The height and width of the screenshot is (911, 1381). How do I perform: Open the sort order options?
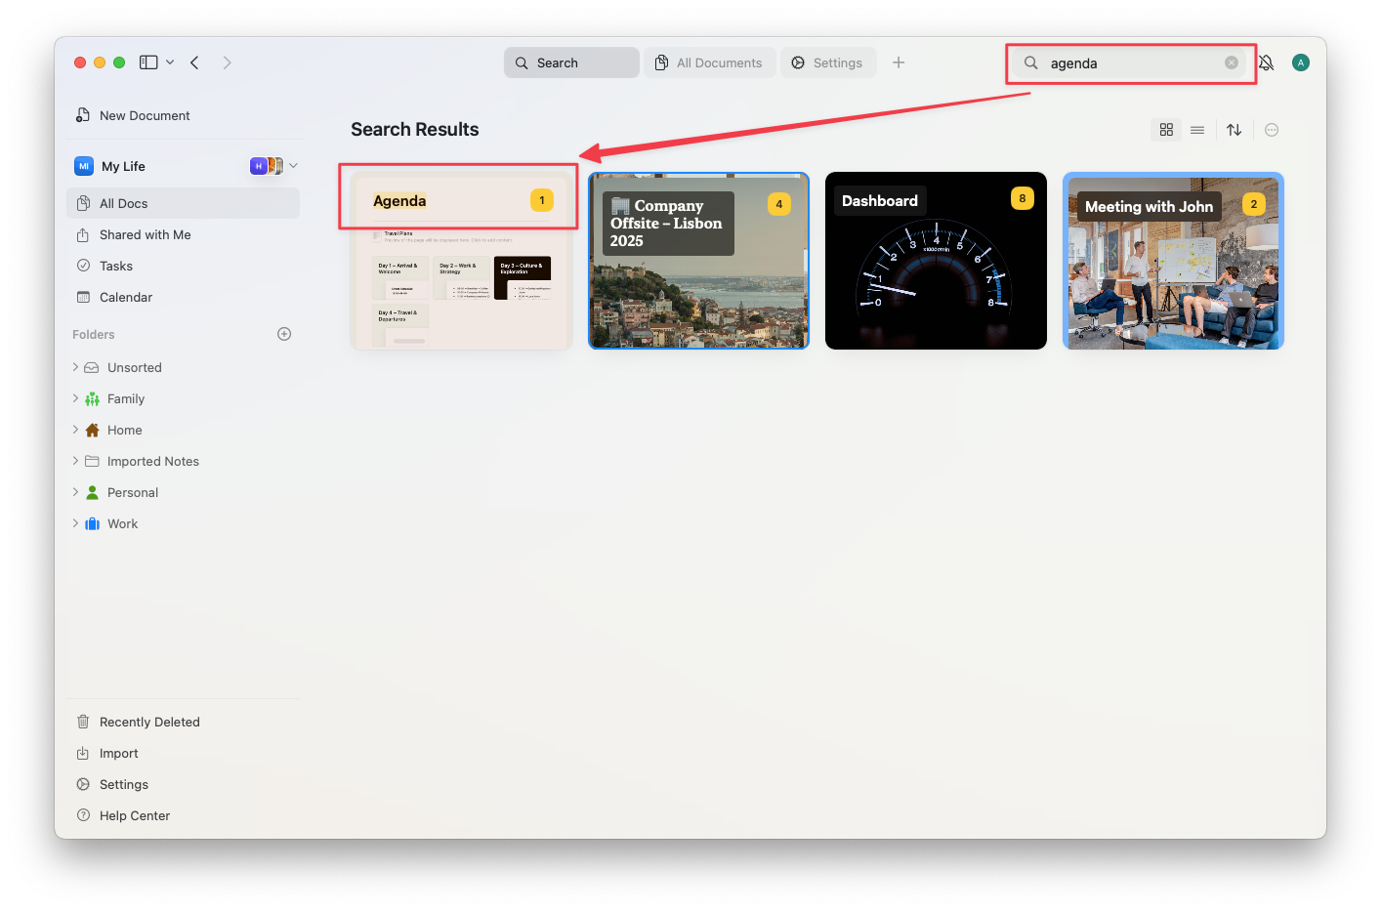point(1235,130)
